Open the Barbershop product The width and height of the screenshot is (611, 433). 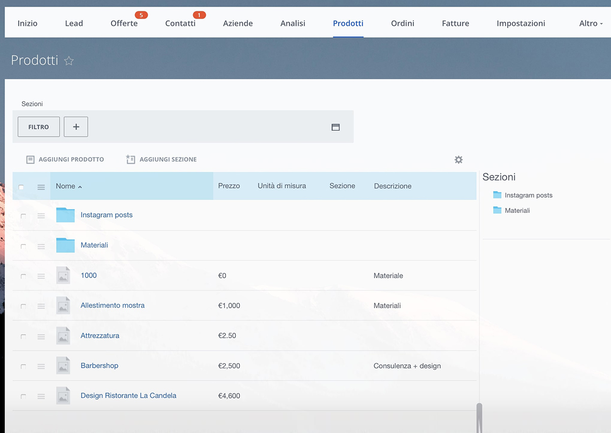[99, 365]
